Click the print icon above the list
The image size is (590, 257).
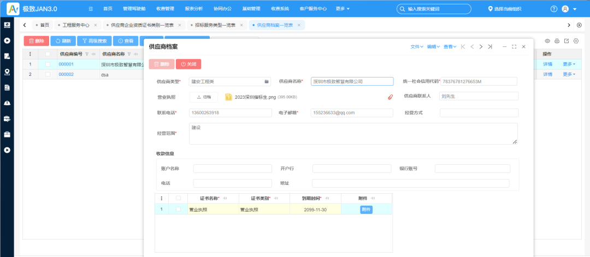point(557,41)
